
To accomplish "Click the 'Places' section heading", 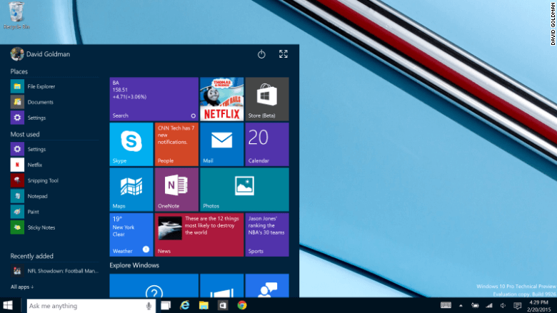I will [x=19, y=71].
